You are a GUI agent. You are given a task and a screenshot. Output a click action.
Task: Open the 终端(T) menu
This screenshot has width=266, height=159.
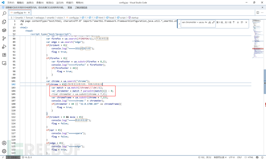[x=69, y=3]
